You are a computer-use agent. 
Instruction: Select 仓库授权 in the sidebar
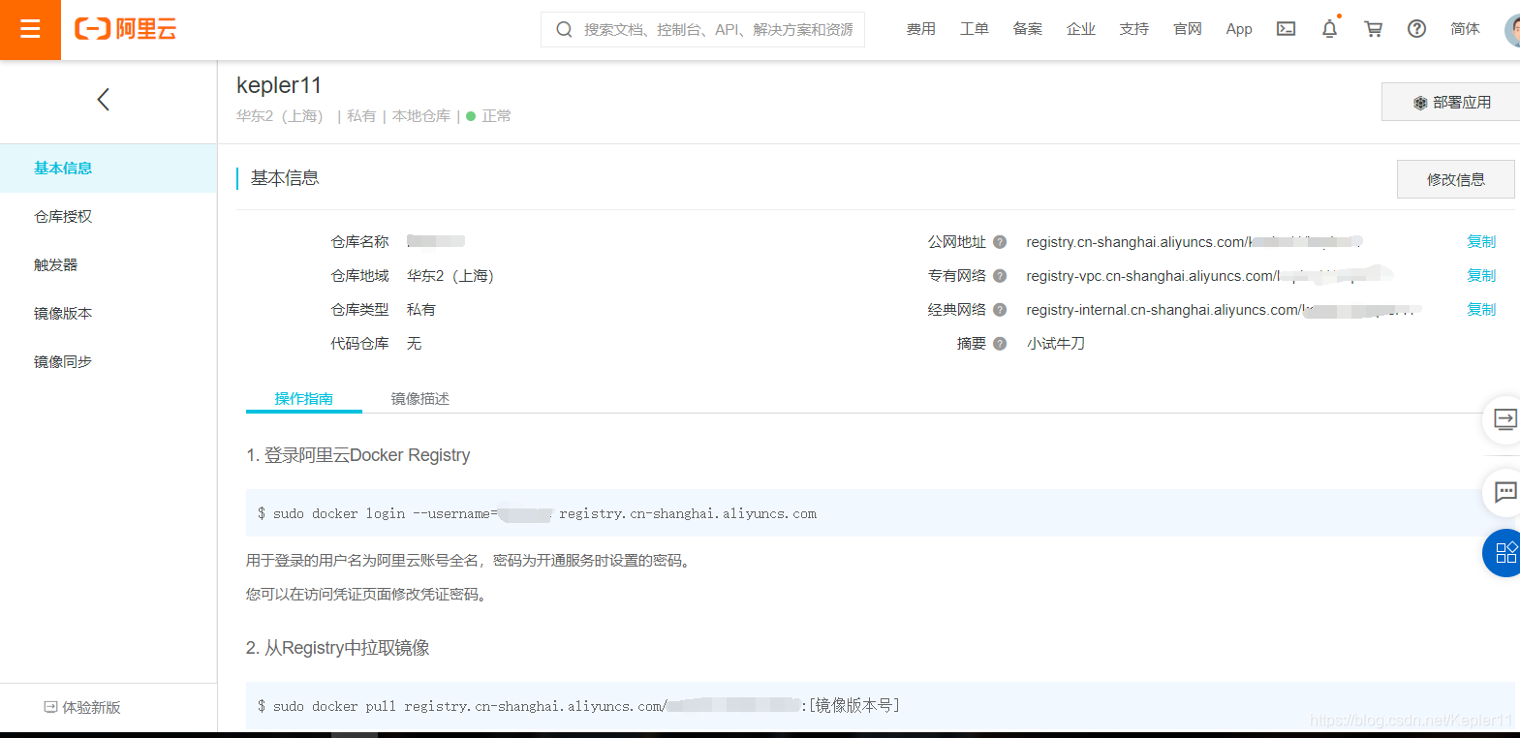pos(109,217)
